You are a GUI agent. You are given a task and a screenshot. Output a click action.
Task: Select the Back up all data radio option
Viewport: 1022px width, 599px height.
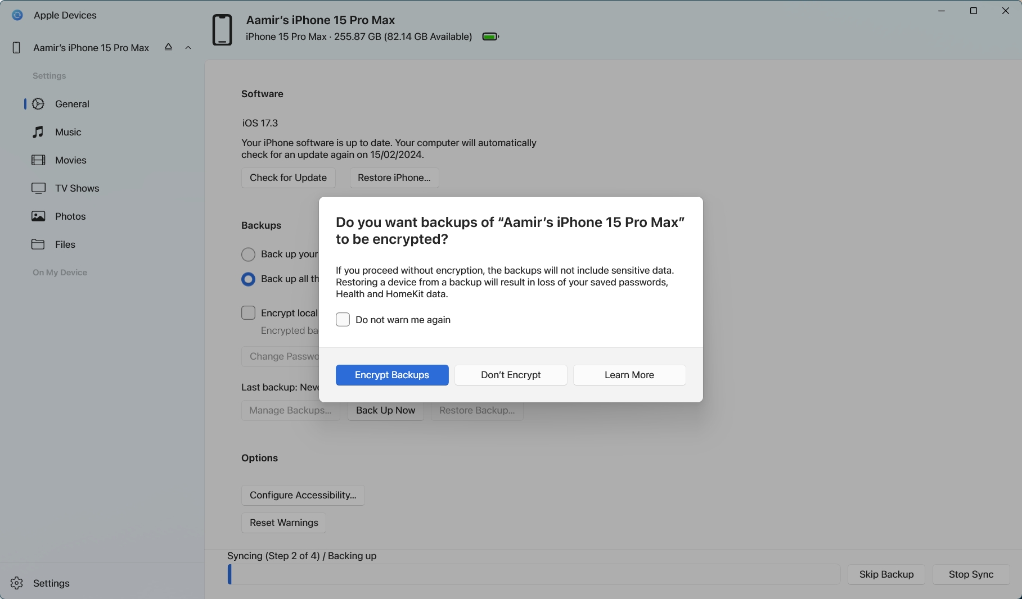(248, 279)
